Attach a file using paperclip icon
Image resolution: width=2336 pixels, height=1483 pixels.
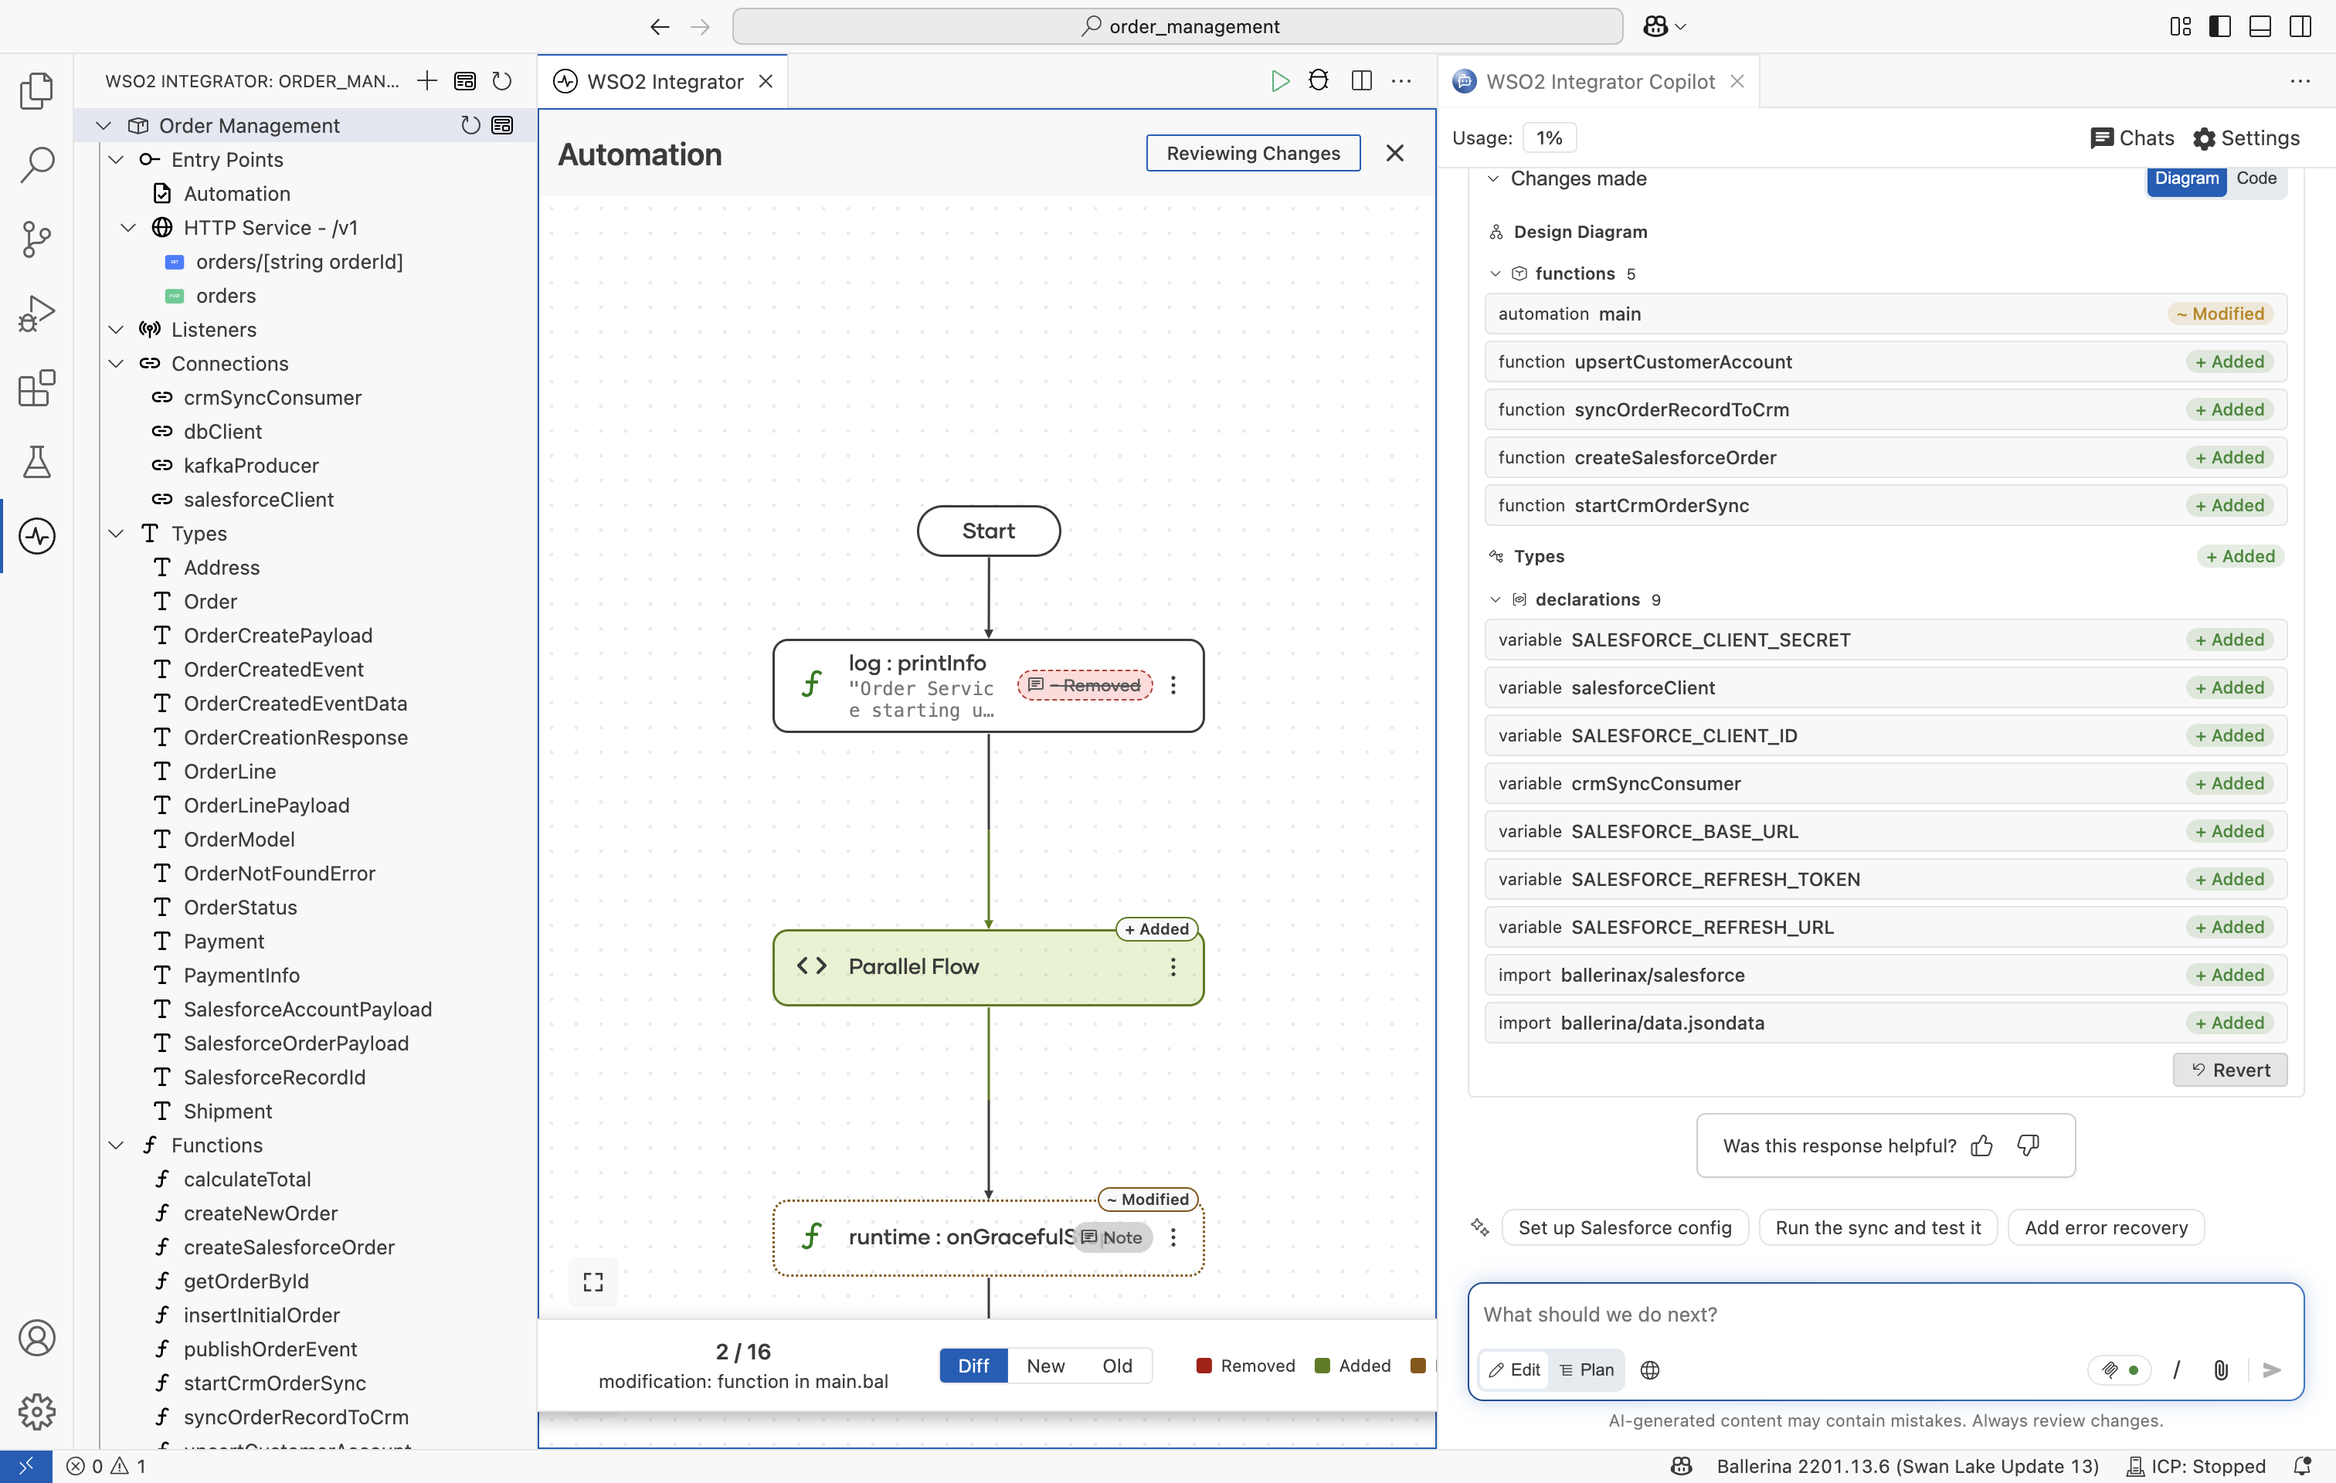tap(2221, 1369)
